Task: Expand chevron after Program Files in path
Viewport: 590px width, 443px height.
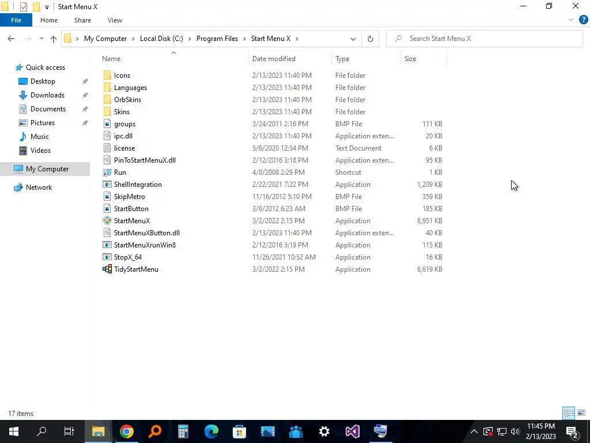Action: point(244,39)
